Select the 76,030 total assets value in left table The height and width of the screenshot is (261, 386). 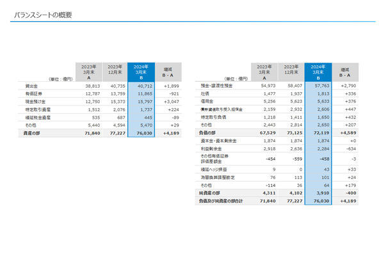[145, 133]
